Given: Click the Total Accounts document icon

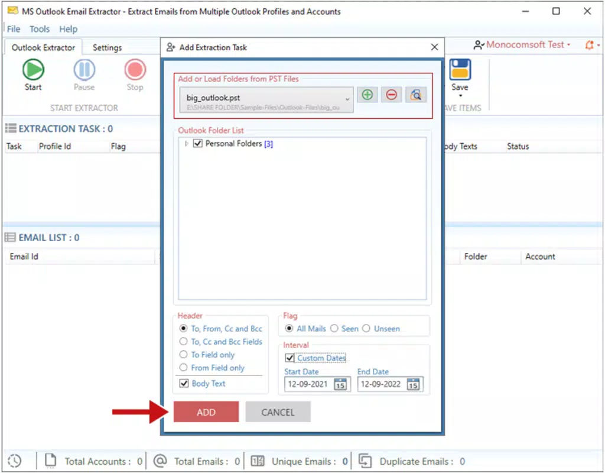Looking at the screenshot, I should click(51, 461).
